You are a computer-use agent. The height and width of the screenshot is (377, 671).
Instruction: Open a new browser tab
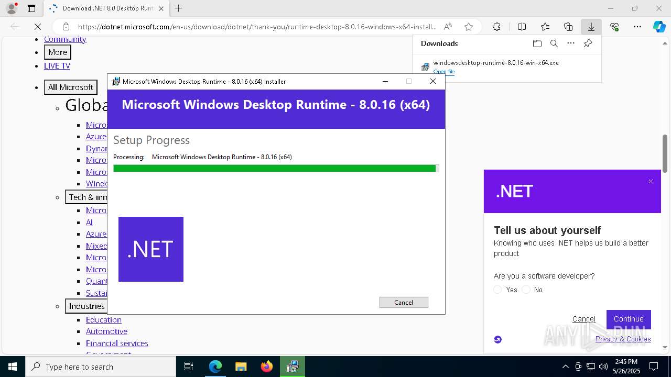coord(179,8)
